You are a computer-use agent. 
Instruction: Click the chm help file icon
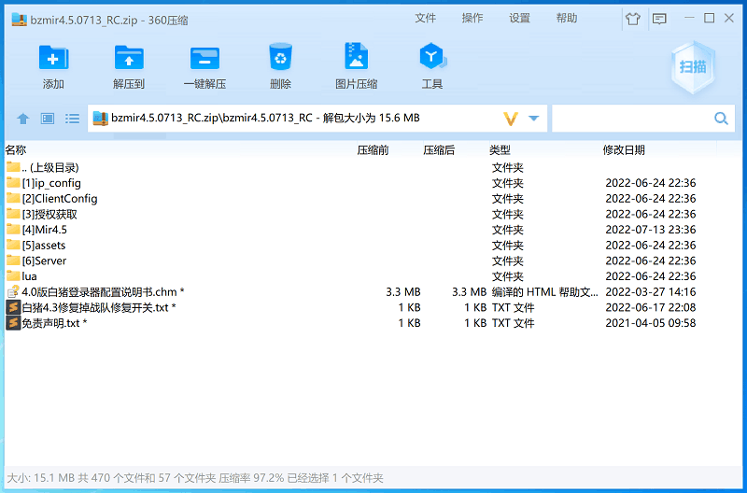13,291
